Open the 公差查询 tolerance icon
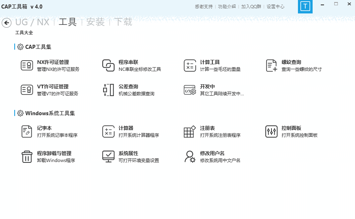 tap(108, 90)
